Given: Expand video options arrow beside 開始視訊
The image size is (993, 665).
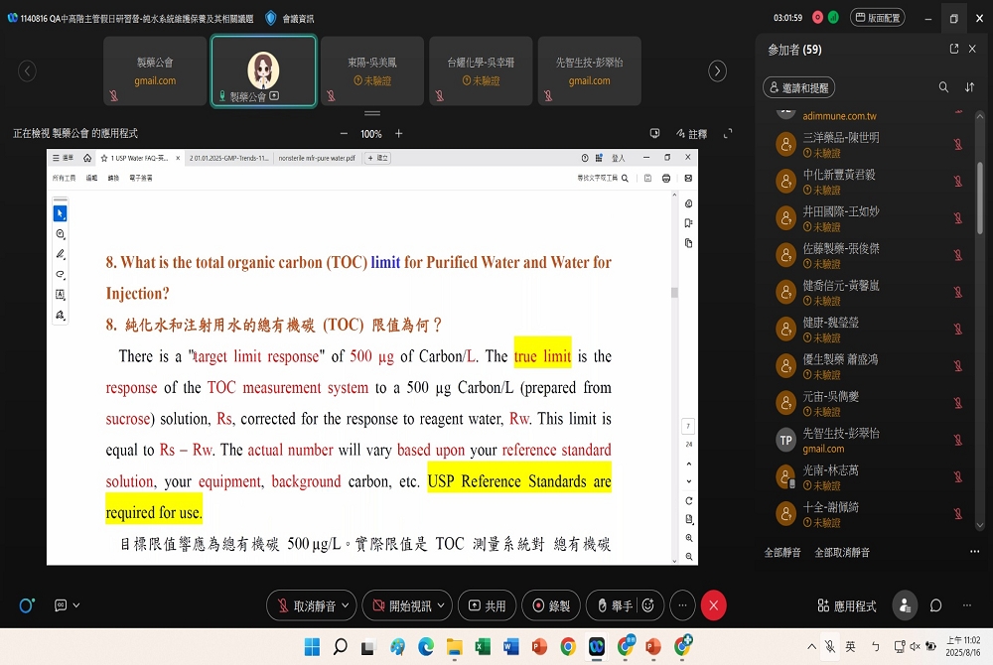Looking at the screenshot, I should 441,605.
